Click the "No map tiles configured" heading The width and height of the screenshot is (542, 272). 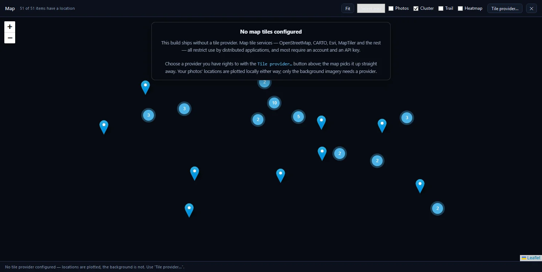(x=271, y=32)
